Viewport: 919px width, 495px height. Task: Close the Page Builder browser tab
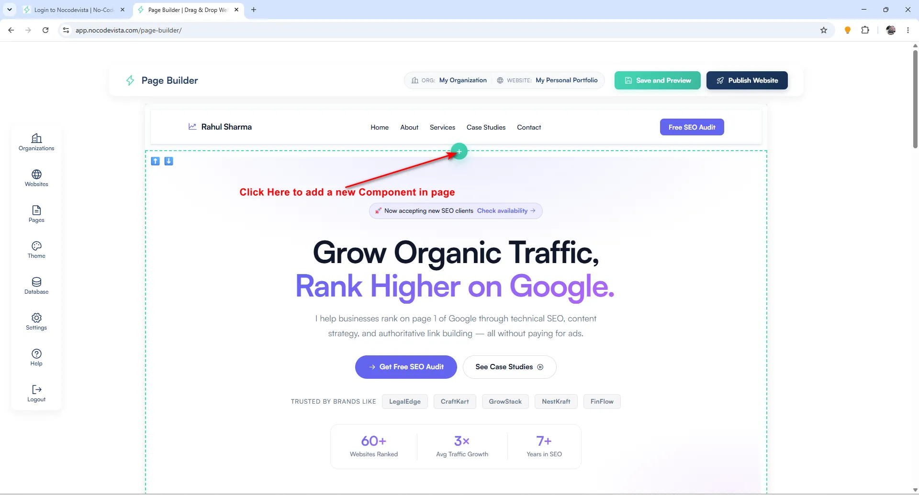click(x=236, y=10)
